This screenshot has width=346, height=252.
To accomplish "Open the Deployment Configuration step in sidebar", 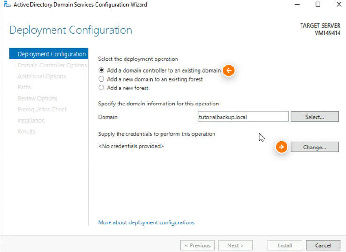I will pos(49,54).
